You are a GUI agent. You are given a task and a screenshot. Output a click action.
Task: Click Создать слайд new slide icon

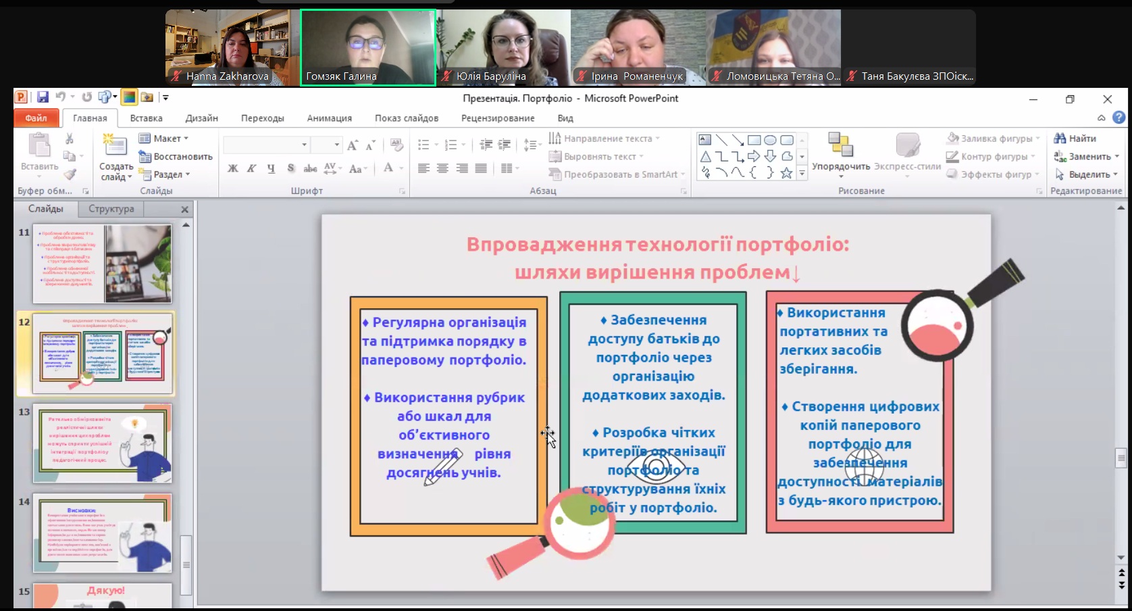[x=115, y=146]
